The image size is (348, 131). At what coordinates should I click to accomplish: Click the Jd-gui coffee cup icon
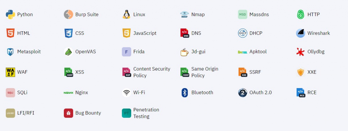pyautogui.click(x=185, y=52)
